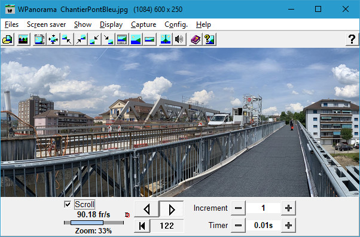Click the small red indicator beside frame rate
Screen dimensions: 360x237
(x=127, y=215)
